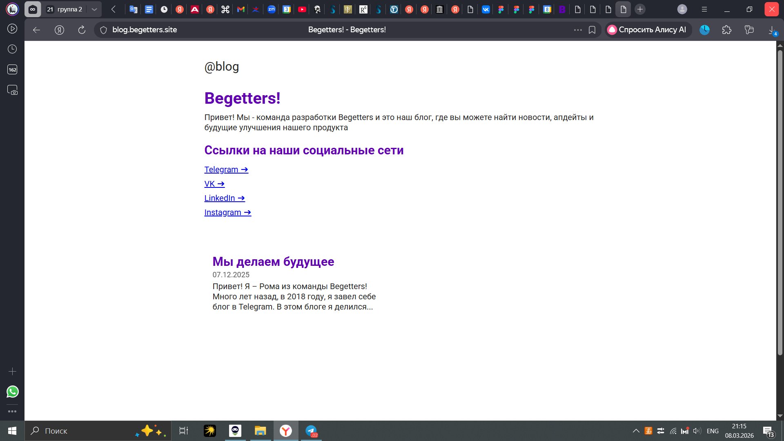The width and height of the screenshot is (784, 441).
Task: Reload the page with the refresh icon
Action: [x=82, y=30]
